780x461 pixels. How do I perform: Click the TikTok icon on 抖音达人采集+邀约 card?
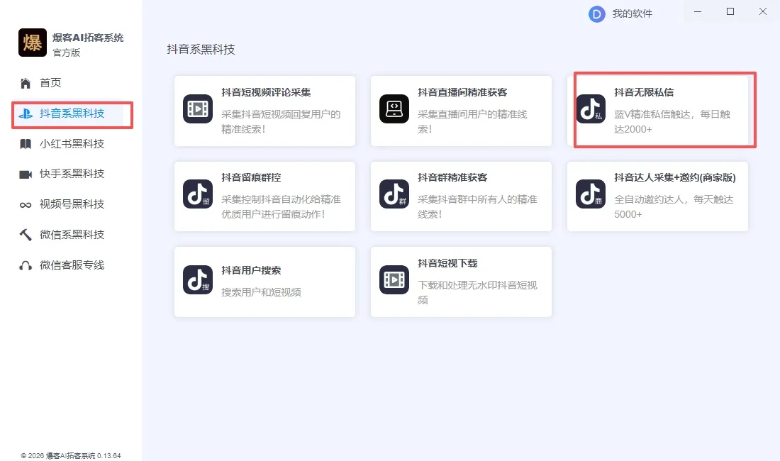coord(591,194)
